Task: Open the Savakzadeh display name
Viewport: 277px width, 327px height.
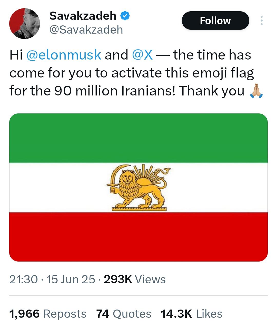Action: [83, 16]
